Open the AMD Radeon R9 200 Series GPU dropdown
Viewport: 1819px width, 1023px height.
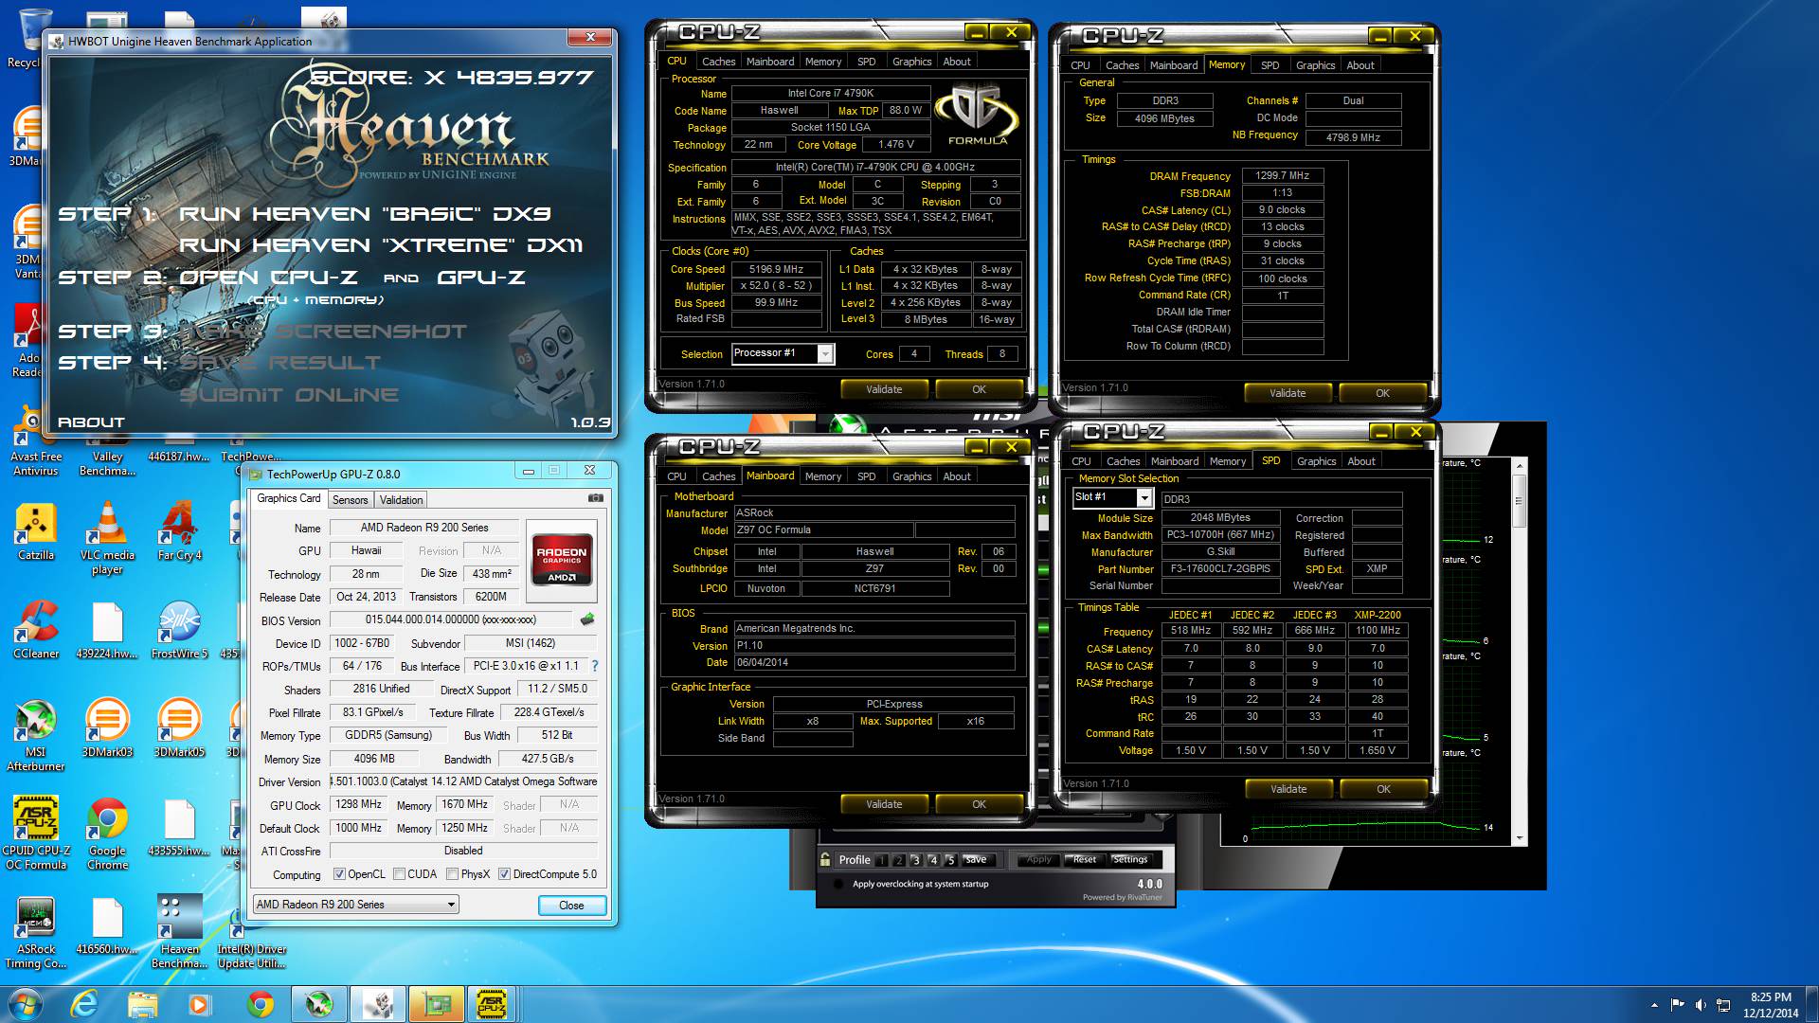(355, 905)
